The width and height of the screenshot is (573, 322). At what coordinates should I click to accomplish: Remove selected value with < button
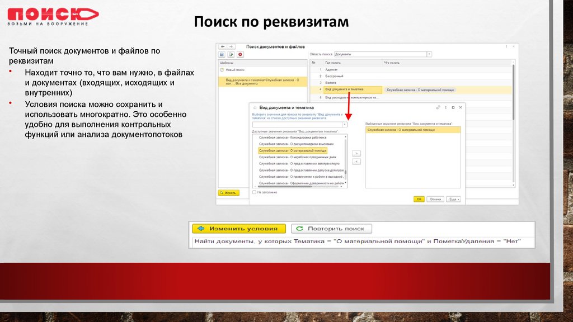[356, 162]
